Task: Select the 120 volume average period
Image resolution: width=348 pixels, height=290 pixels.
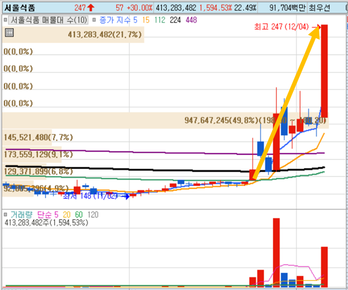Action: [x=93, y=215]
